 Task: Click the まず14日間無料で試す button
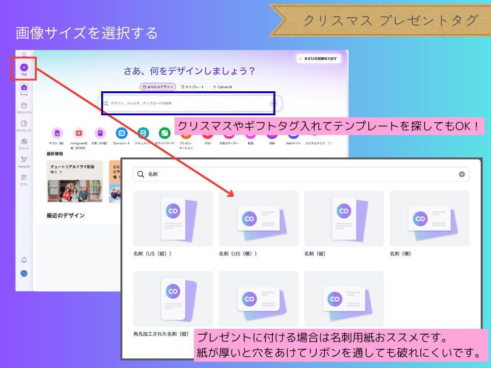pyautogui.click(x=319, y=58)
